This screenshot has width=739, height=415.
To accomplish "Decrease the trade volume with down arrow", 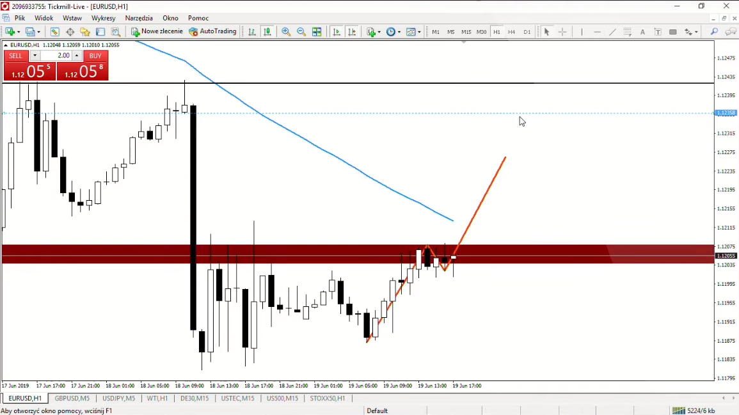I will coord(35,56).
